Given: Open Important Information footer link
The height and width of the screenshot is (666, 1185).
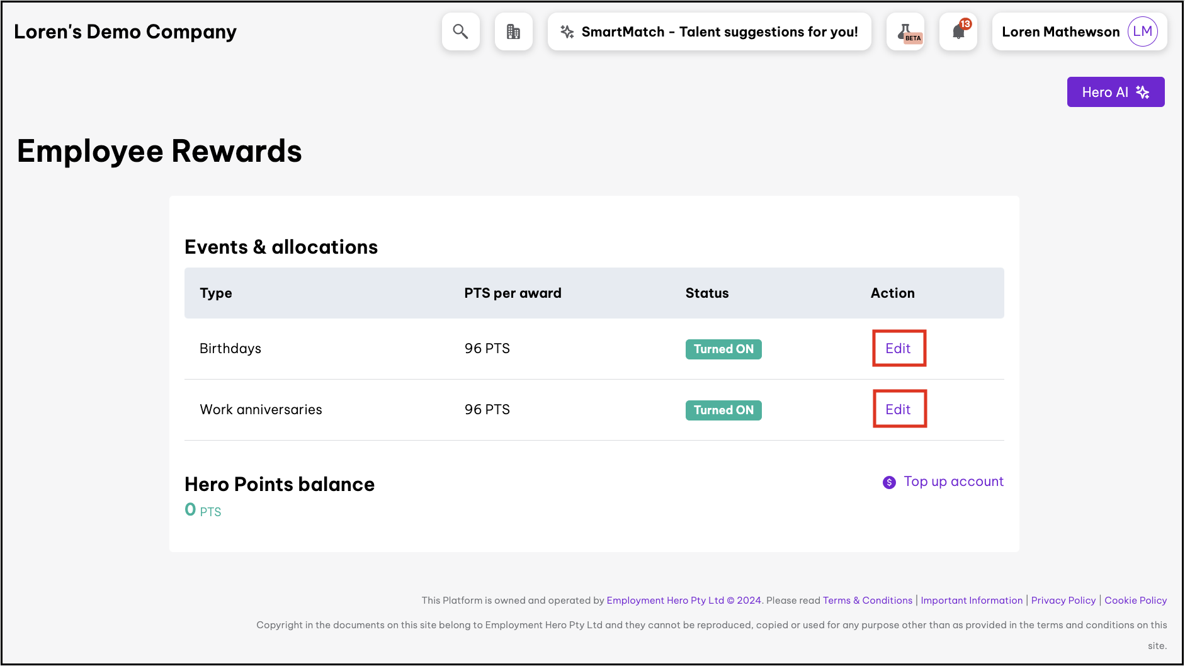Looking at the screenshot, I should click(971, 600).
